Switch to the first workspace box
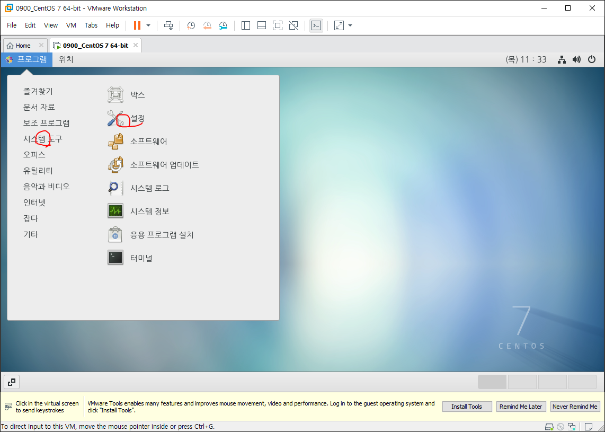This screenshot has width=605, height=432. coord(492,382)
